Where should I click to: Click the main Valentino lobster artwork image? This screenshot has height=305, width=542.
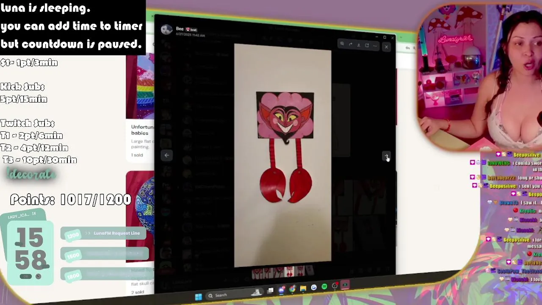[283, 155]
